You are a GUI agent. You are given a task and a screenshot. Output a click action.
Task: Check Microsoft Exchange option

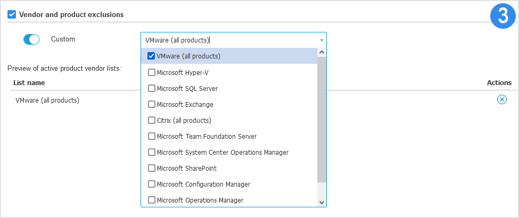(151, 104)
